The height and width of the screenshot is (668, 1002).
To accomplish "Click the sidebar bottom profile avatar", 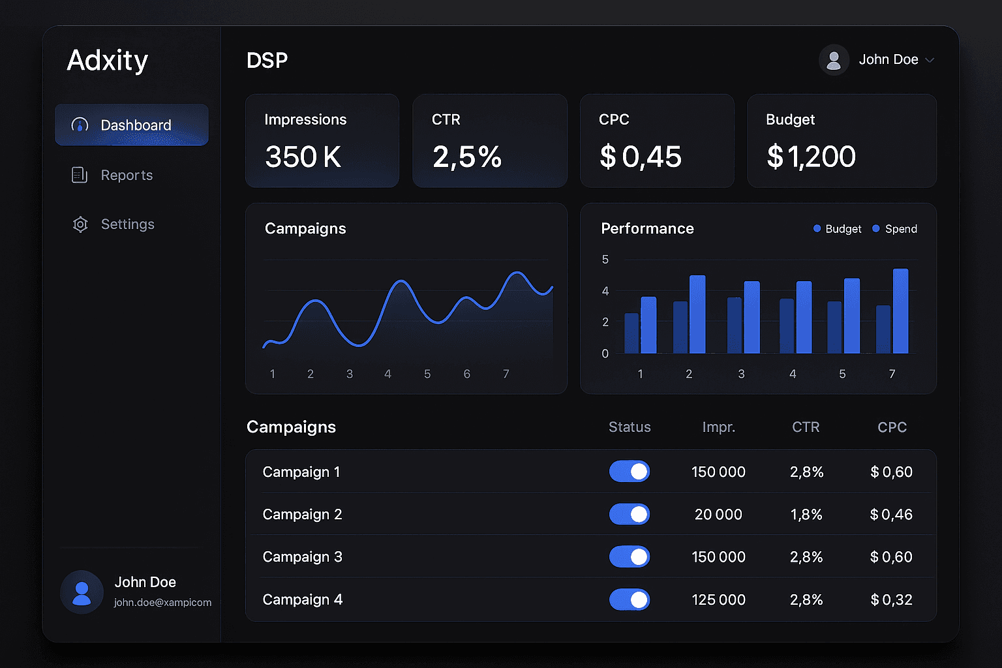I will tap(82, 592).
